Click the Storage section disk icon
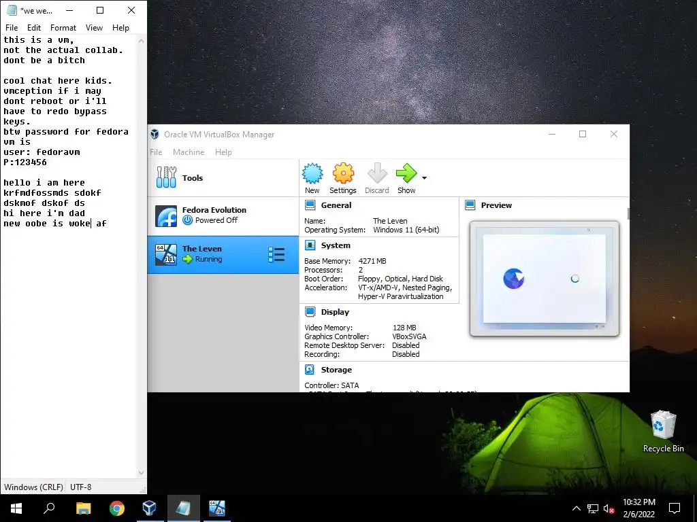The height and width of the screenshot is (522, 697). point(310,369)
